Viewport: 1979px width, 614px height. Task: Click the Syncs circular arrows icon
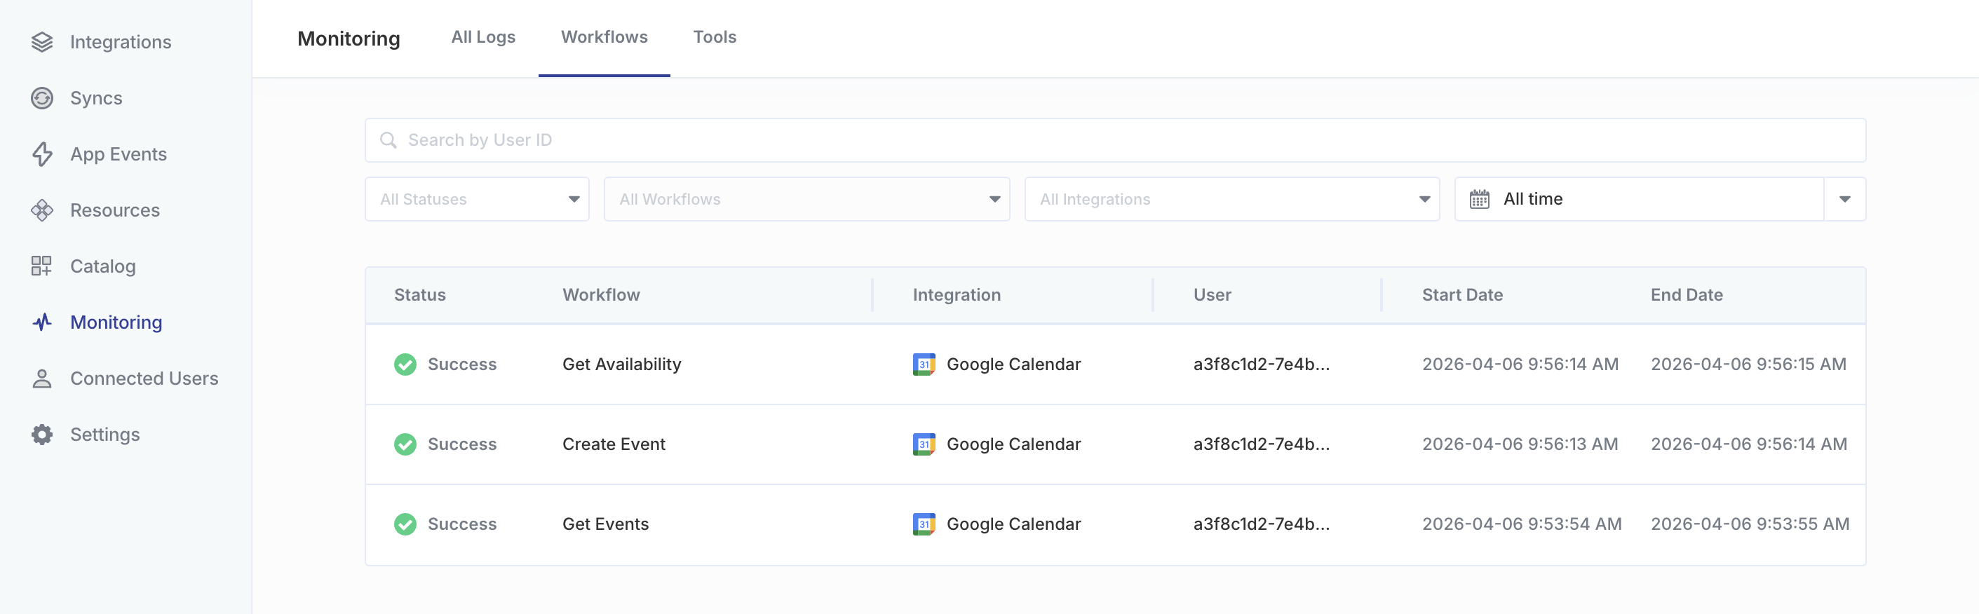pos(42,98)
